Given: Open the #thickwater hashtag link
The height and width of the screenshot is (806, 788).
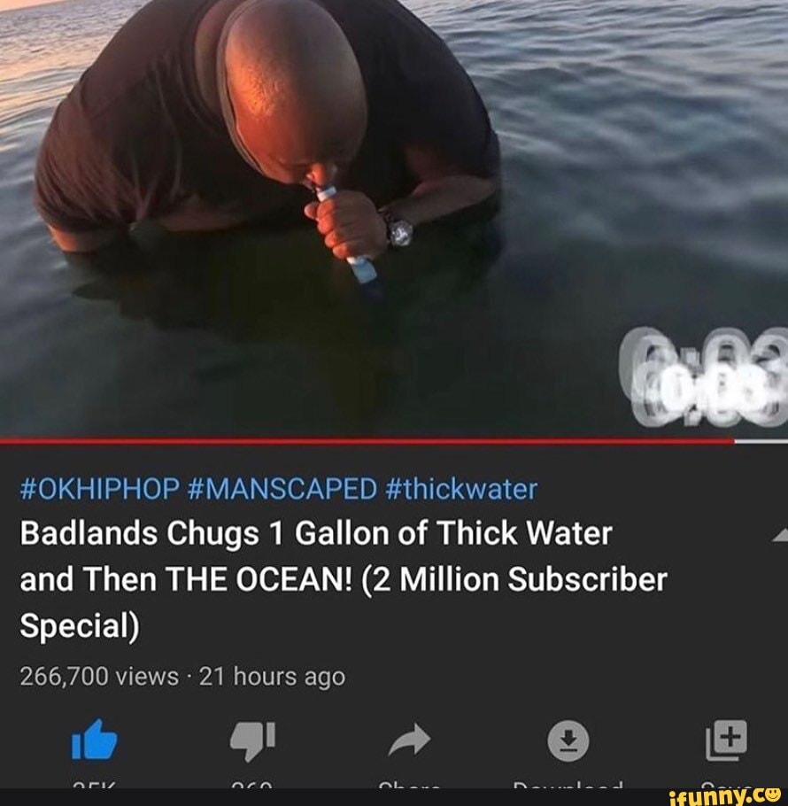Looking at the screenshot, I should pos(460,488).
